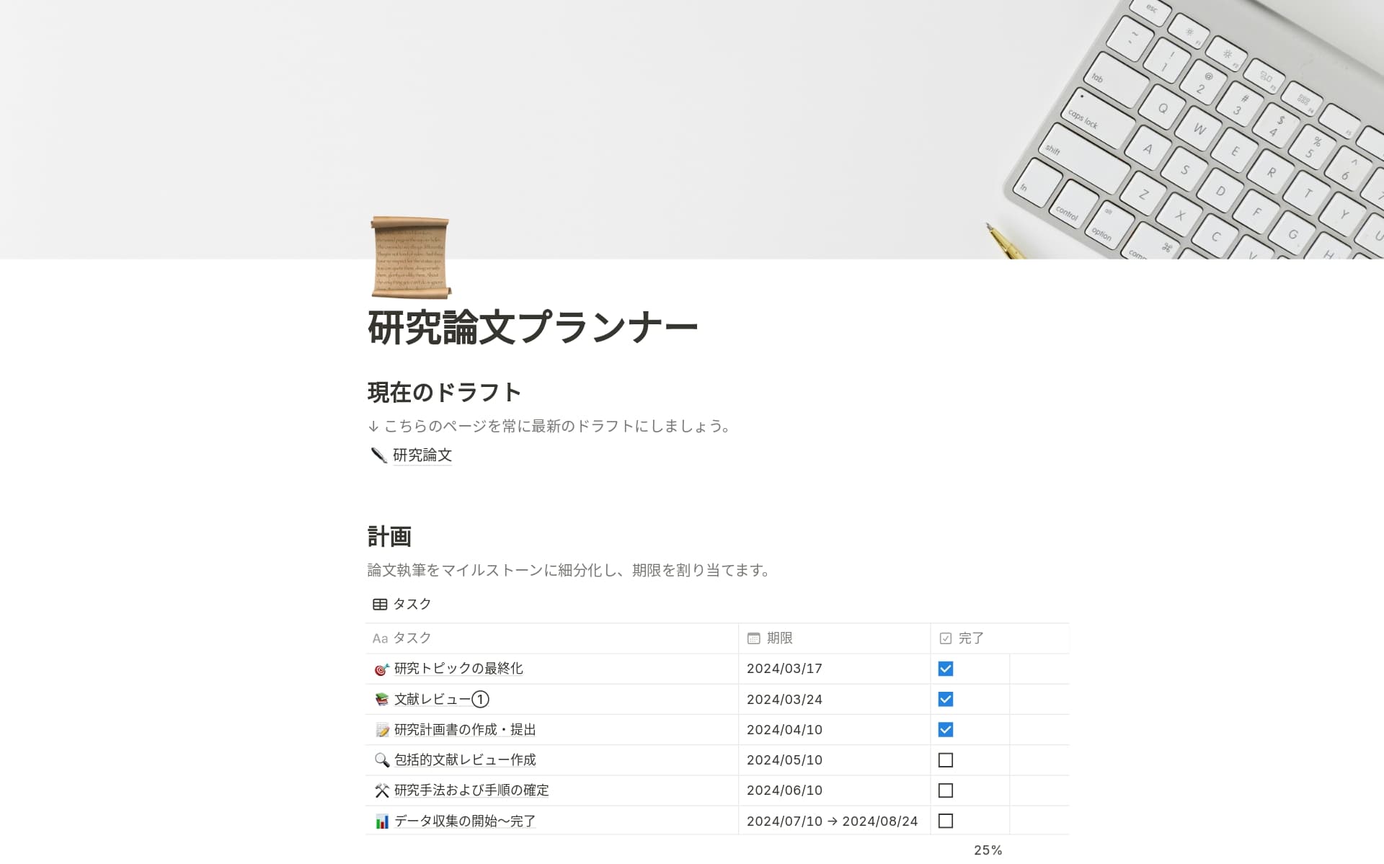Check 完了 for データ収集の開始〜完了
The image size is (1384, 864).
tap(945, 821)
